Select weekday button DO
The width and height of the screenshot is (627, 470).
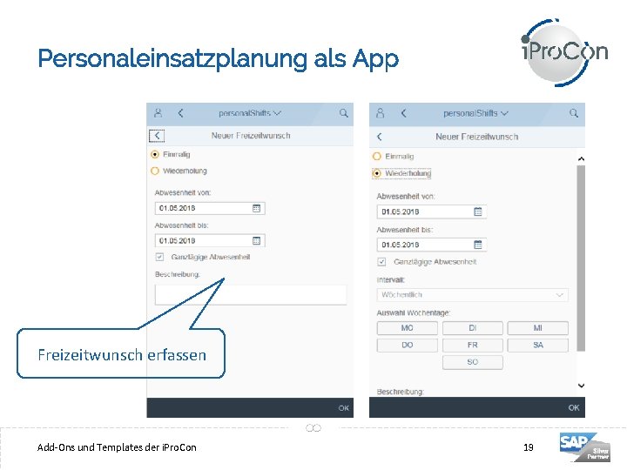pyautogui.click(x=407, y=345)
